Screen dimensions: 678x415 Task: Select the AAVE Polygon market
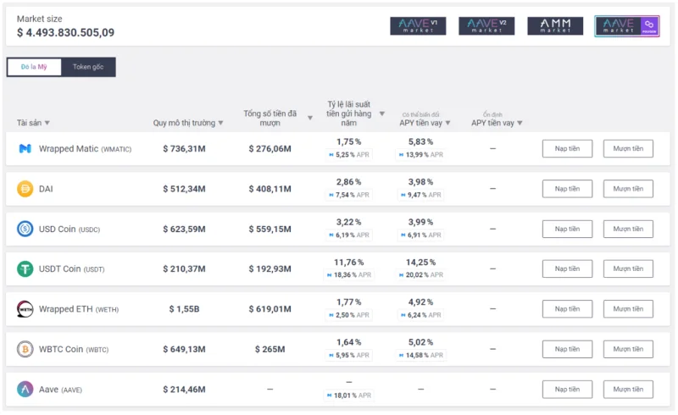(x=627, y=26)
